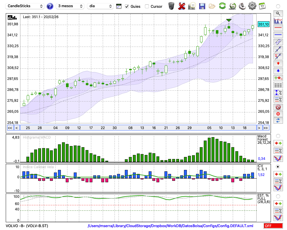The height and width of the screenshot is (230, 287).
Task: Open the dia interval dropdown
Action: pos(100,6)
